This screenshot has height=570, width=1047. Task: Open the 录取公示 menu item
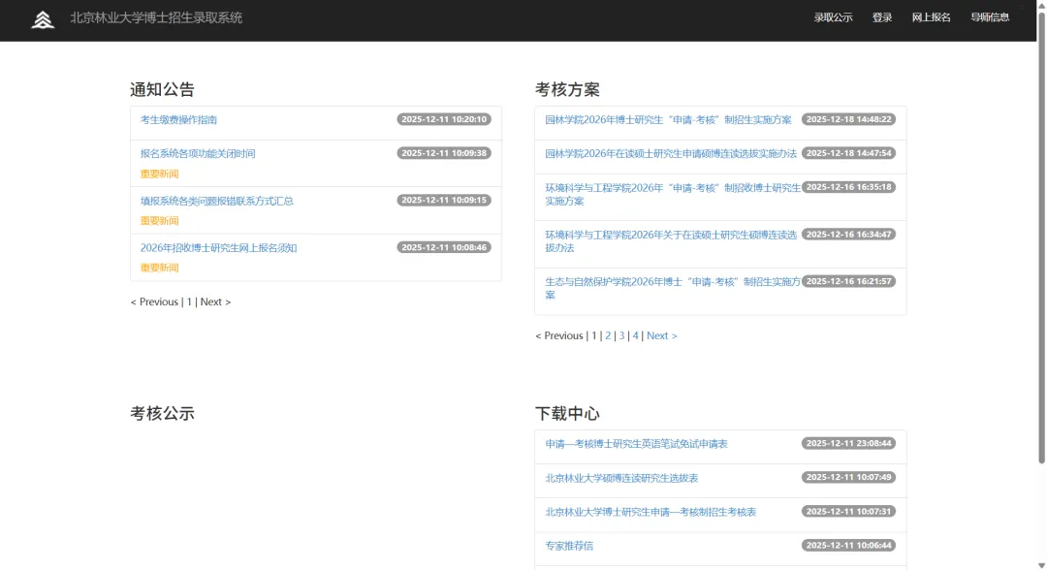(x=833, y=17)
